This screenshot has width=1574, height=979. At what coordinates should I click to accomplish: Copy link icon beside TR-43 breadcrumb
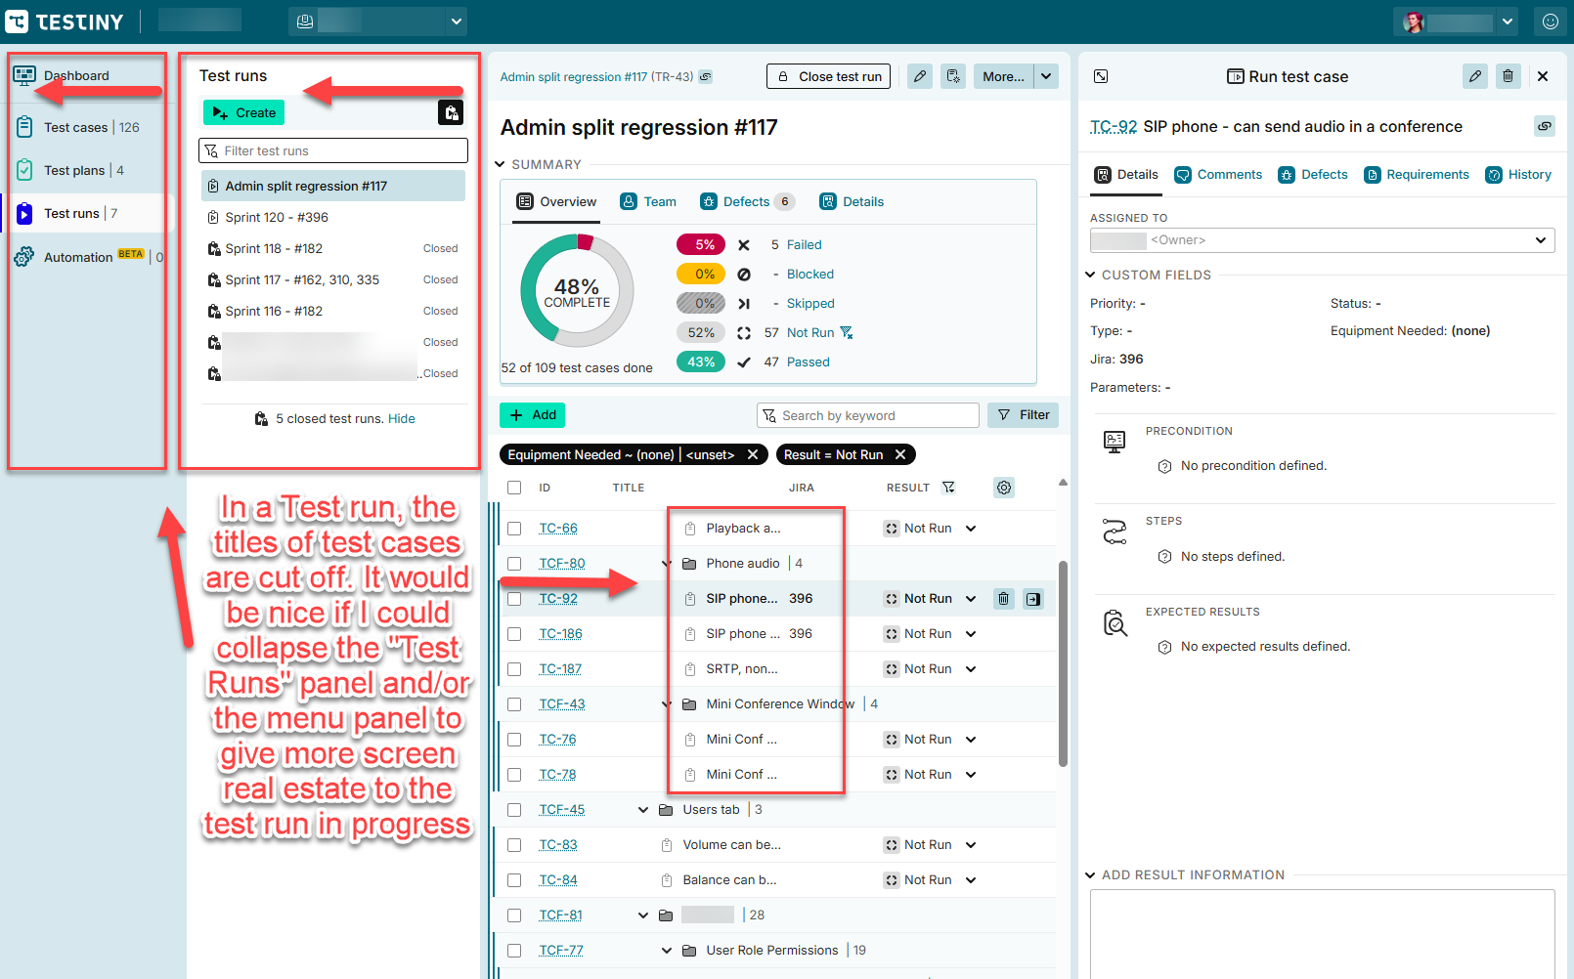[705, 76]
